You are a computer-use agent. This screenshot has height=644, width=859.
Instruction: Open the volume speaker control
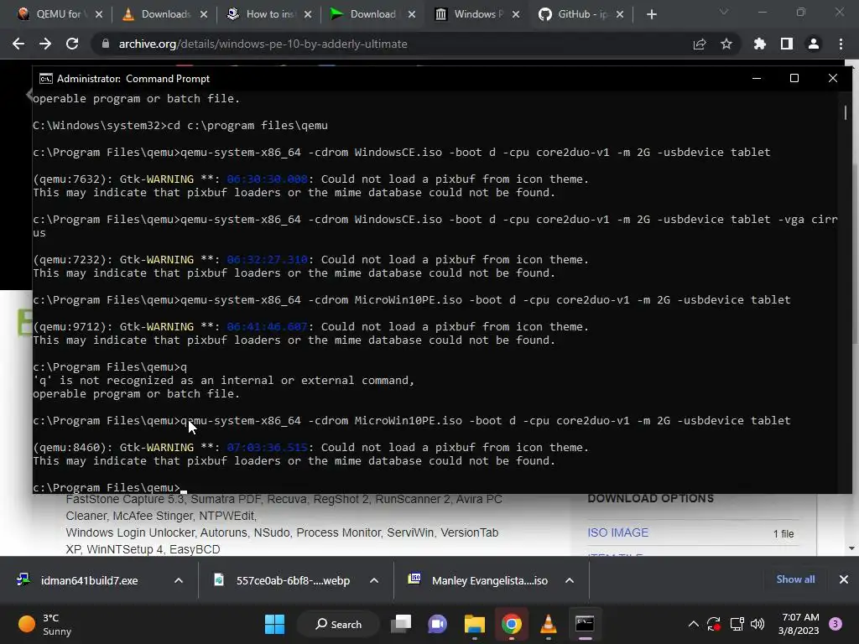757,624
